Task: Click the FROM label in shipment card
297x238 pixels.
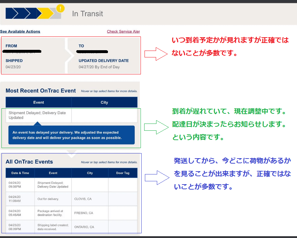Action: pos(11,46)
